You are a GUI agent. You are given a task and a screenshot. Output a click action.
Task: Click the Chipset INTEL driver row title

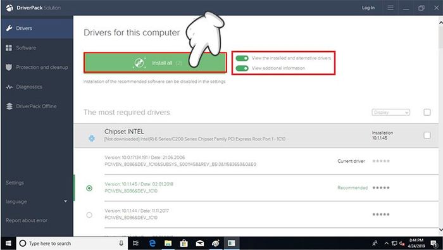124,132
